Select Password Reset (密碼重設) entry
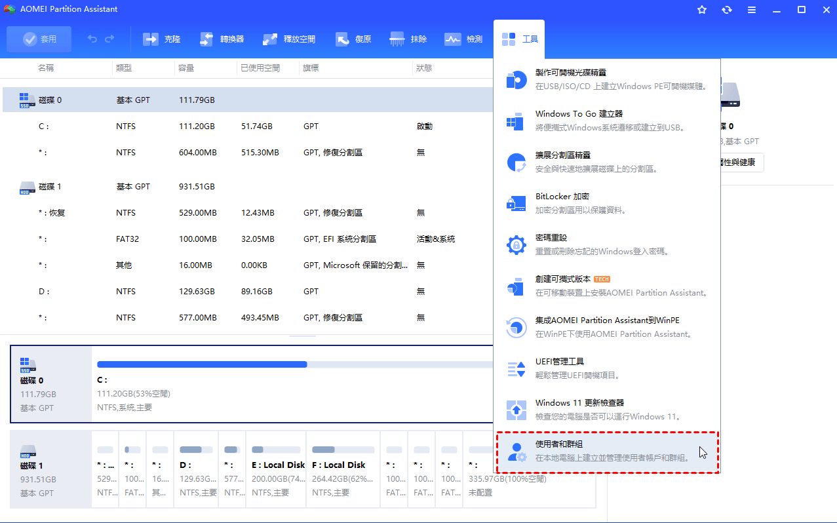The height and width of the screenshot is (523, 837). click(608, 244)
